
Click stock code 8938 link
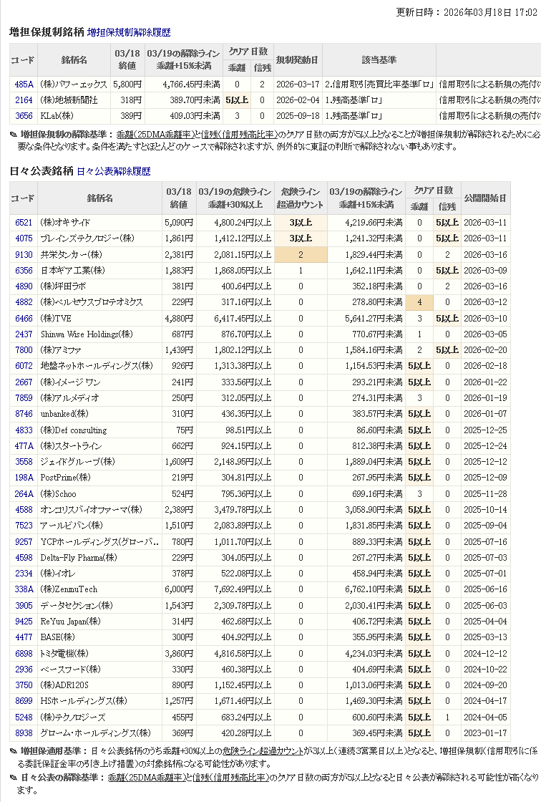(24, 733)
